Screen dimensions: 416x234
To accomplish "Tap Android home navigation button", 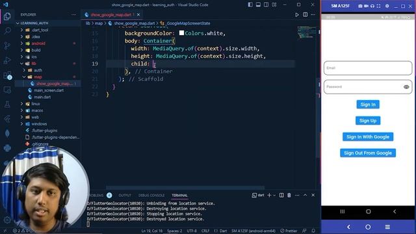I will 369,211.
